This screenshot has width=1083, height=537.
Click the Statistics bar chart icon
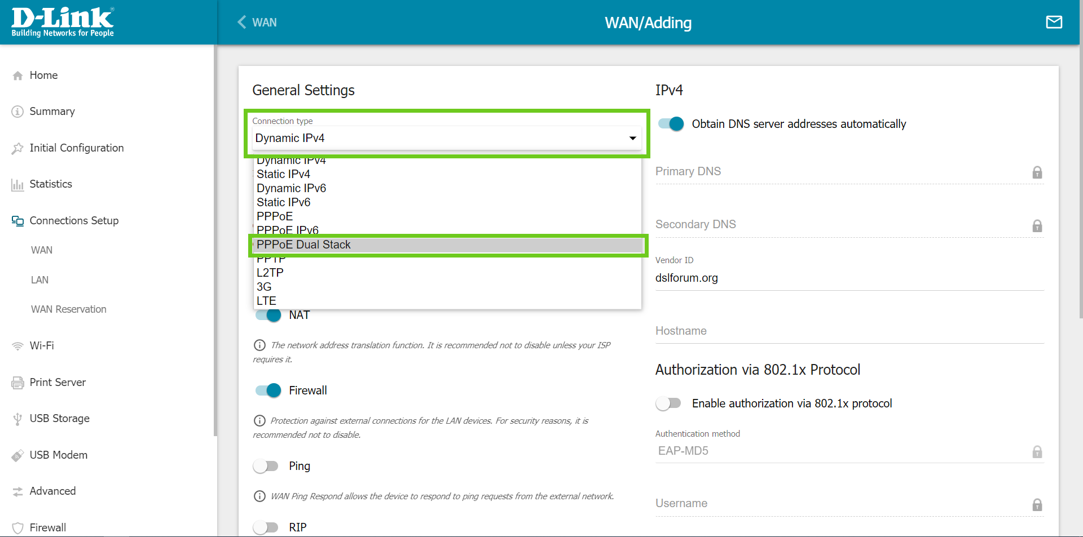18,184
